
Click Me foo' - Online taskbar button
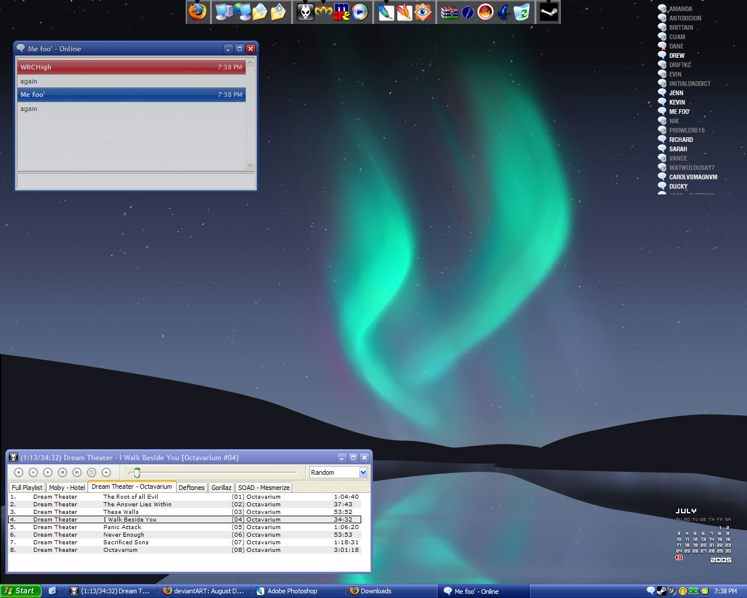point(484,591)
